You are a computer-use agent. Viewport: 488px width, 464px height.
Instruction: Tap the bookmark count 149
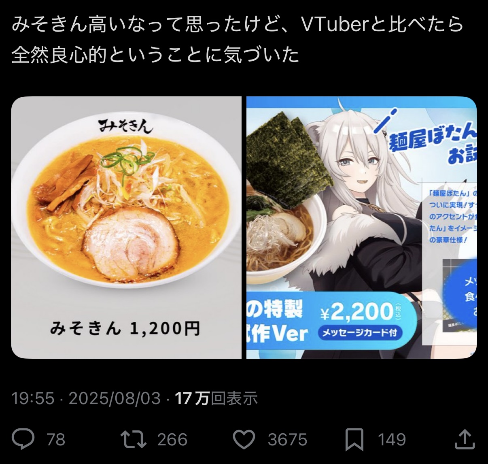391,440
